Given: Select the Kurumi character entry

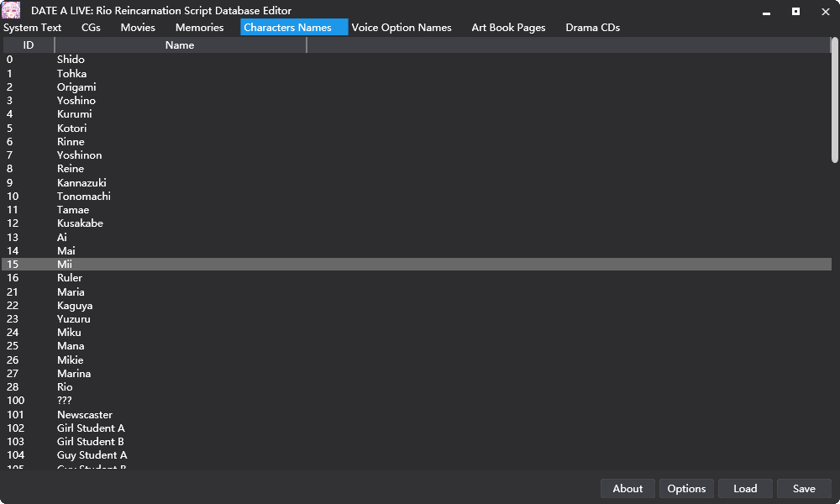Looking at the screenshot, I should pyautogui.click(x=74, y=114).
